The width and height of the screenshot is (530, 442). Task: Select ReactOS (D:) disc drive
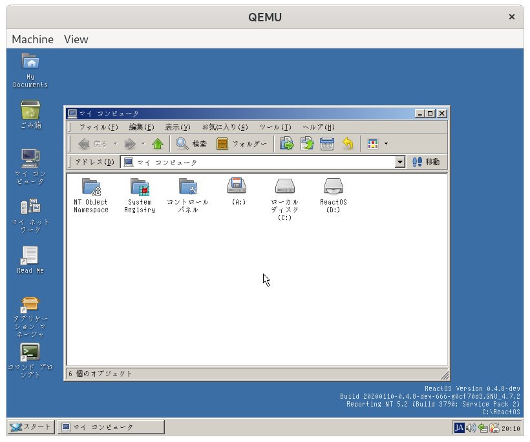coord(334,195)
